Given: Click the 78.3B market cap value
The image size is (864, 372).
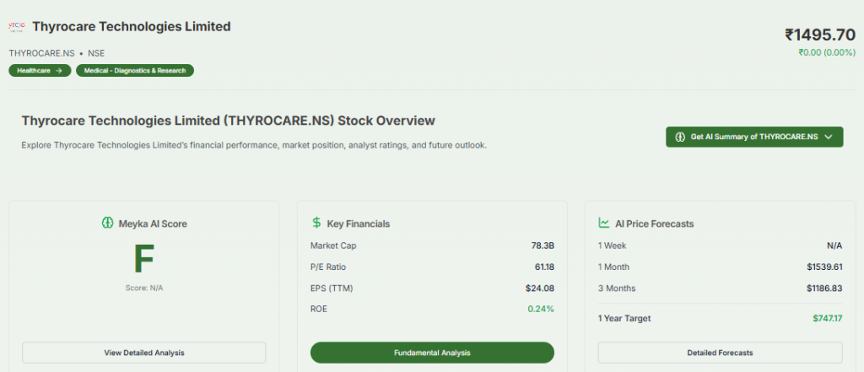Looking at the screenshot, I should click(543, 245).
